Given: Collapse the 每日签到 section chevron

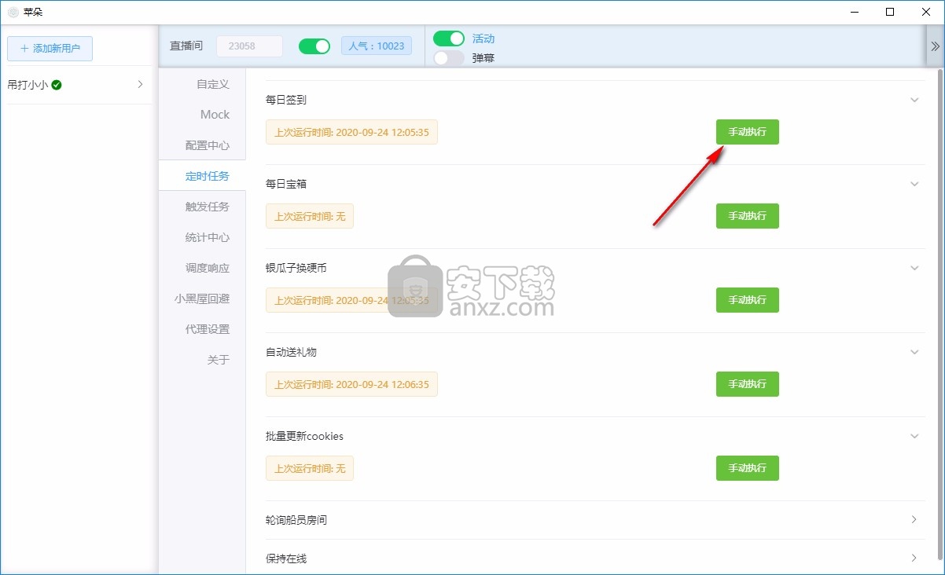Looking at the screenshot, I should (x=914, y=100).
